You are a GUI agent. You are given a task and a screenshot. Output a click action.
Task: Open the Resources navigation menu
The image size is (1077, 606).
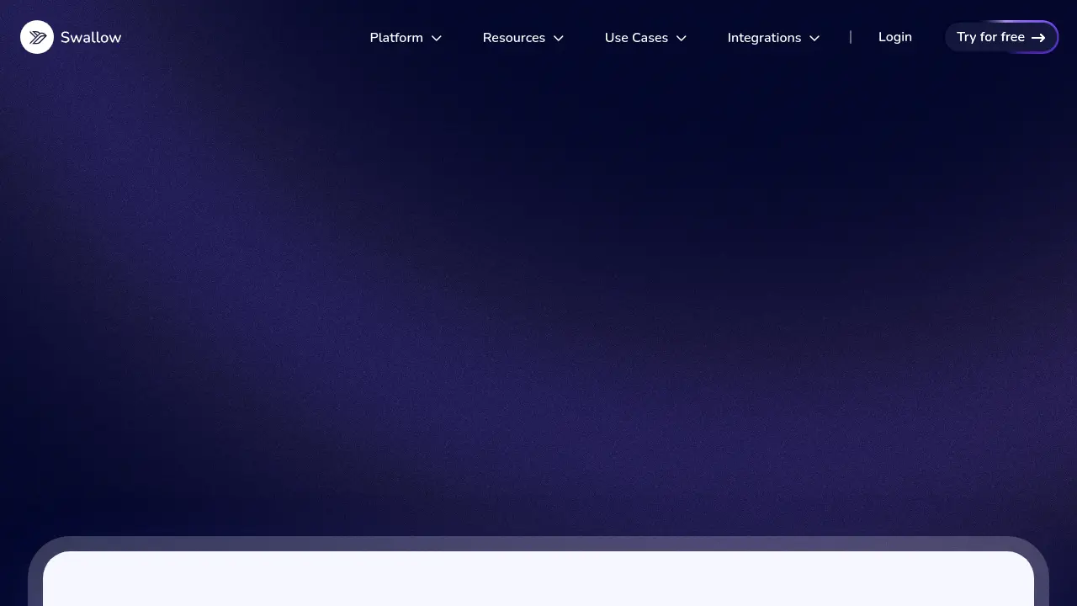(x=514, y=38)
